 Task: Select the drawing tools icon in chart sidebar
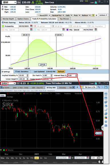coord(106,110)
